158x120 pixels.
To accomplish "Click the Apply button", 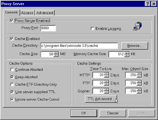I will tap(142, 113).
